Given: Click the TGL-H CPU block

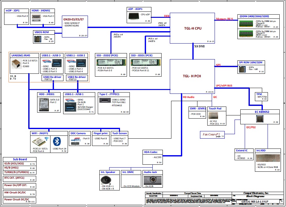Looking at the screenshot, I should click(193, 28).
